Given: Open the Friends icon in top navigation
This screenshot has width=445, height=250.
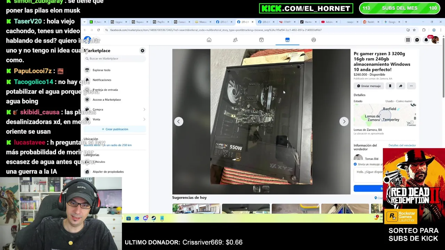Looking at the screenshot, I should tap(235, 40).
